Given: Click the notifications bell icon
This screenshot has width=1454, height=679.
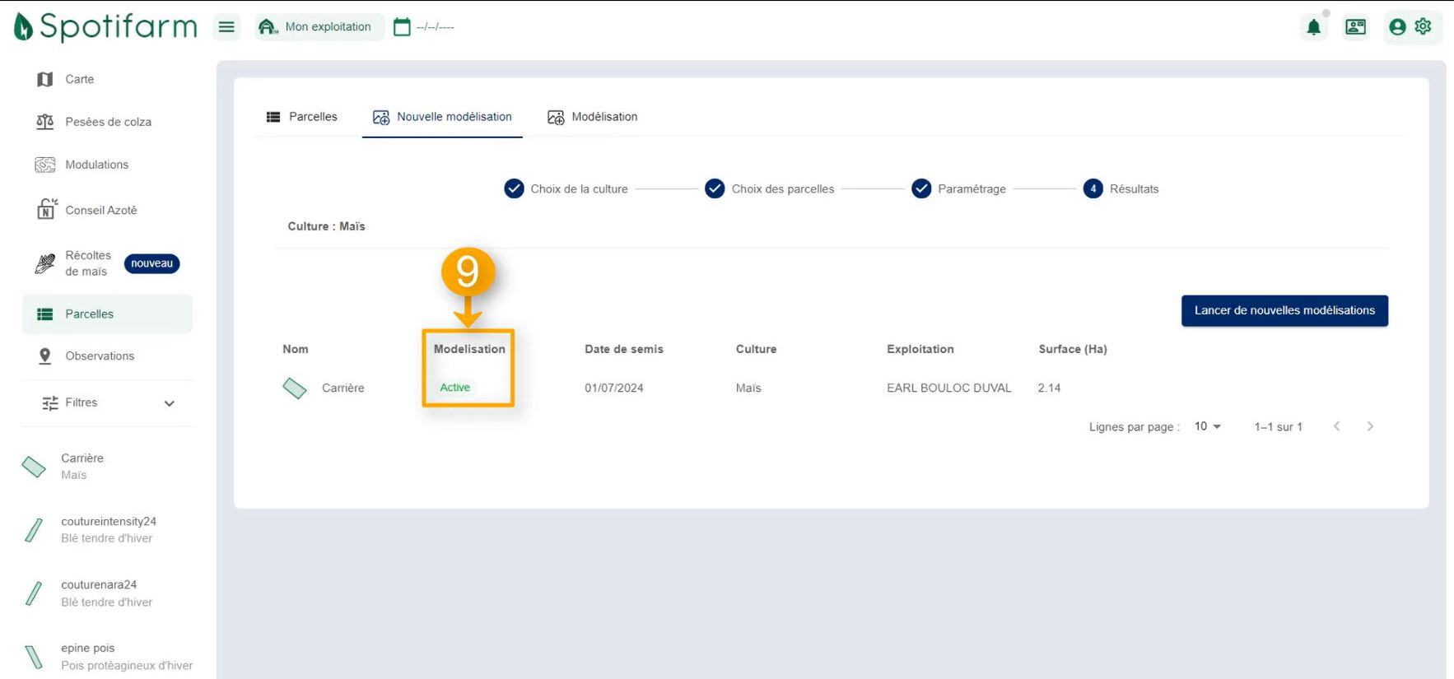Looking at the screenshot, I should click(x=1313, y=27).
